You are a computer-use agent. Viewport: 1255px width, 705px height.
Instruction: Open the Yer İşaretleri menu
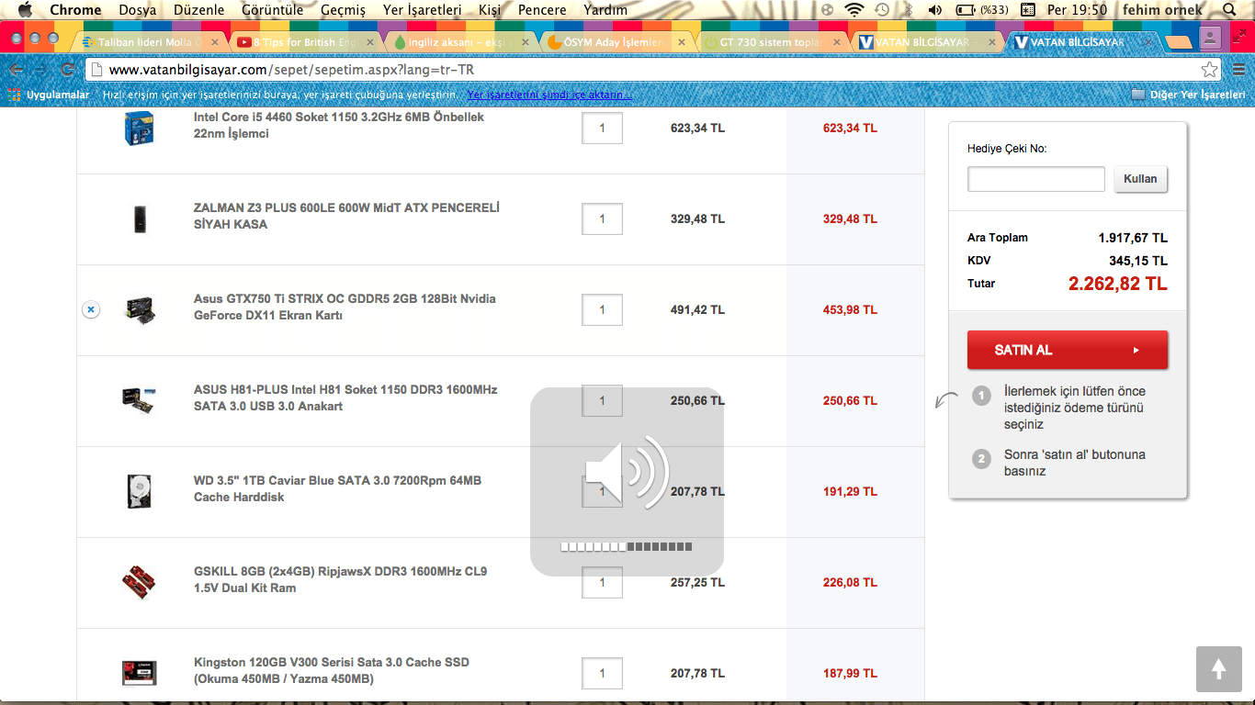(422, 10)
